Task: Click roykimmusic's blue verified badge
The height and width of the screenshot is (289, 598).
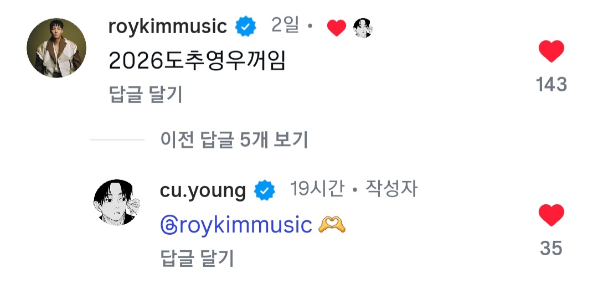Action: pos(245,27)
